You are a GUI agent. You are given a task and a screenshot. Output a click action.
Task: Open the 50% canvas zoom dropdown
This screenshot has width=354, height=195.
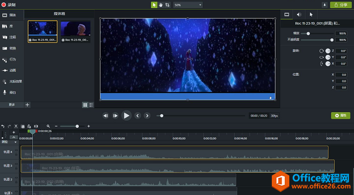(x=188, y=5)
